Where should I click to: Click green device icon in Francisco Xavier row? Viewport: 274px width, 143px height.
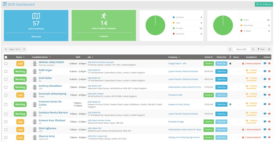[230, 104]
